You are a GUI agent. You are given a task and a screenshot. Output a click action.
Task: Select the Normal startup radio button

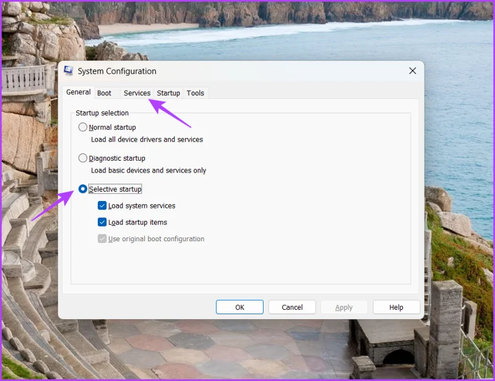pos(83,127)
